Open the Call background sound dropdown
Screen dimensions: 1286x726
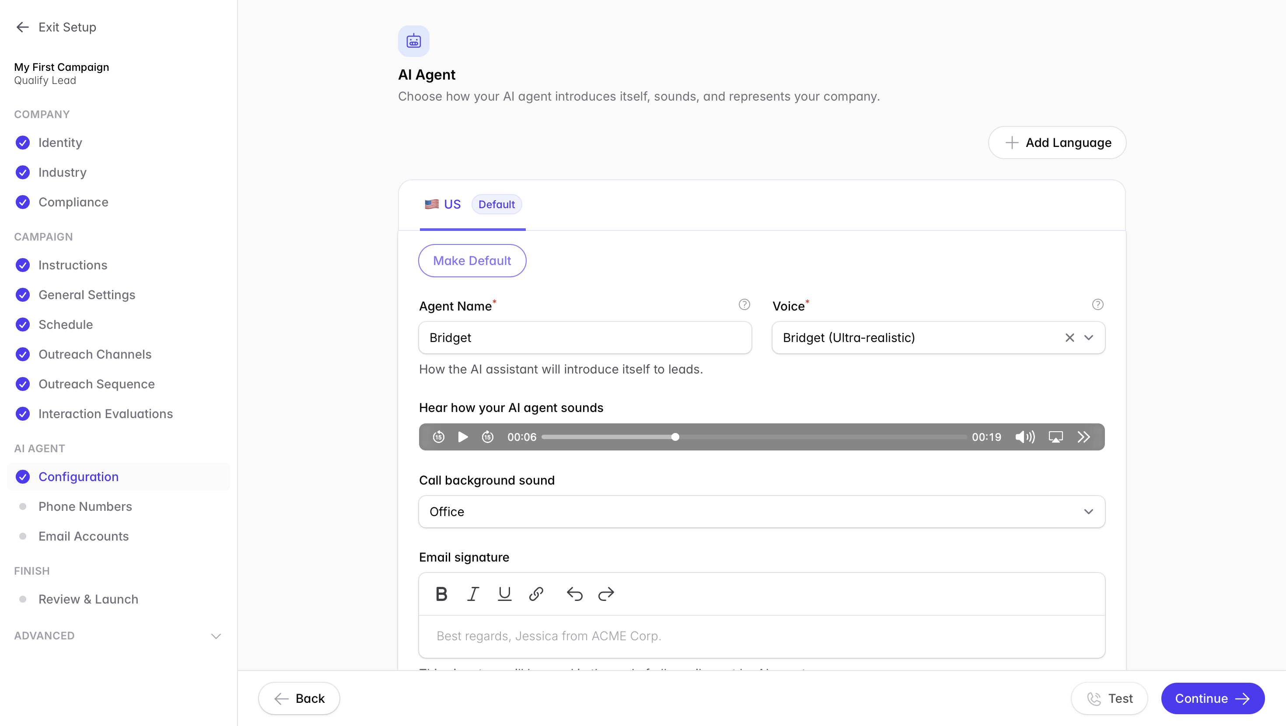pyautogui.click(x=762, y=512)
